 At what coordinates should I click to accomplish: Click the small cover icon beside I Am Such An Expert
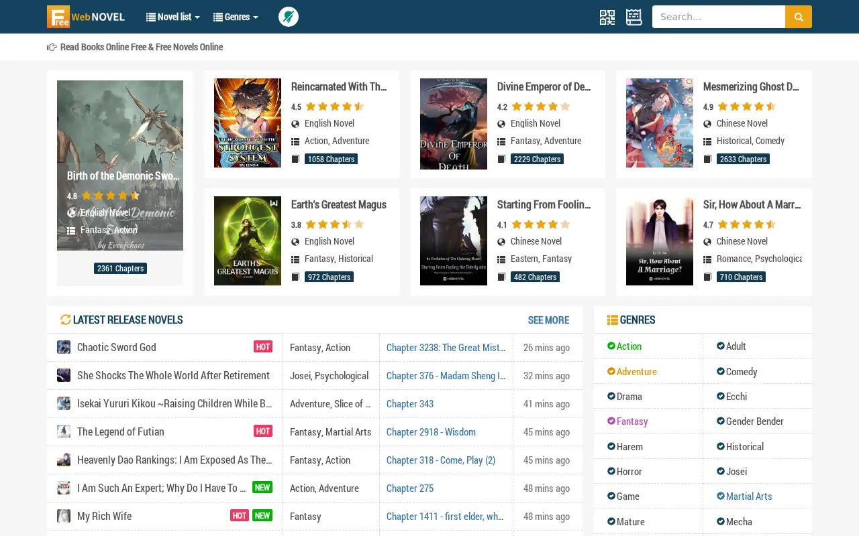pyautogui.click(x=64, y=488)
